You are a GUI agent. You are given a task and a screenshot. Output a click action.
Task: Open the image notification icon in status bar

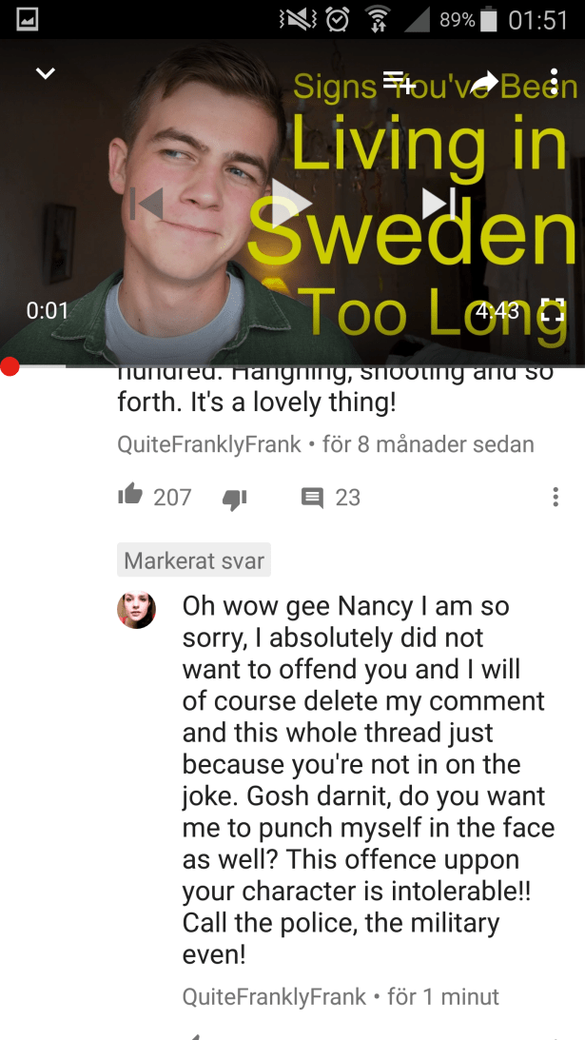pyautogui.click(x=28, y=20)
